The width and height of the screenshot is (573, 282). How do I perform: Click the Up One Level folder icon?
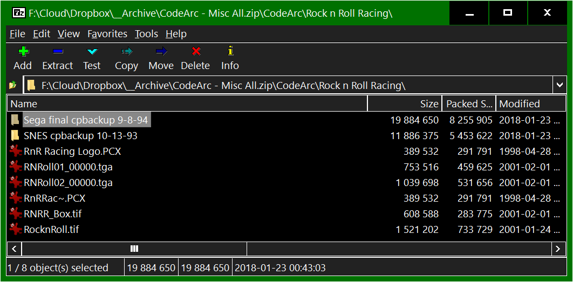coord(13,85)
